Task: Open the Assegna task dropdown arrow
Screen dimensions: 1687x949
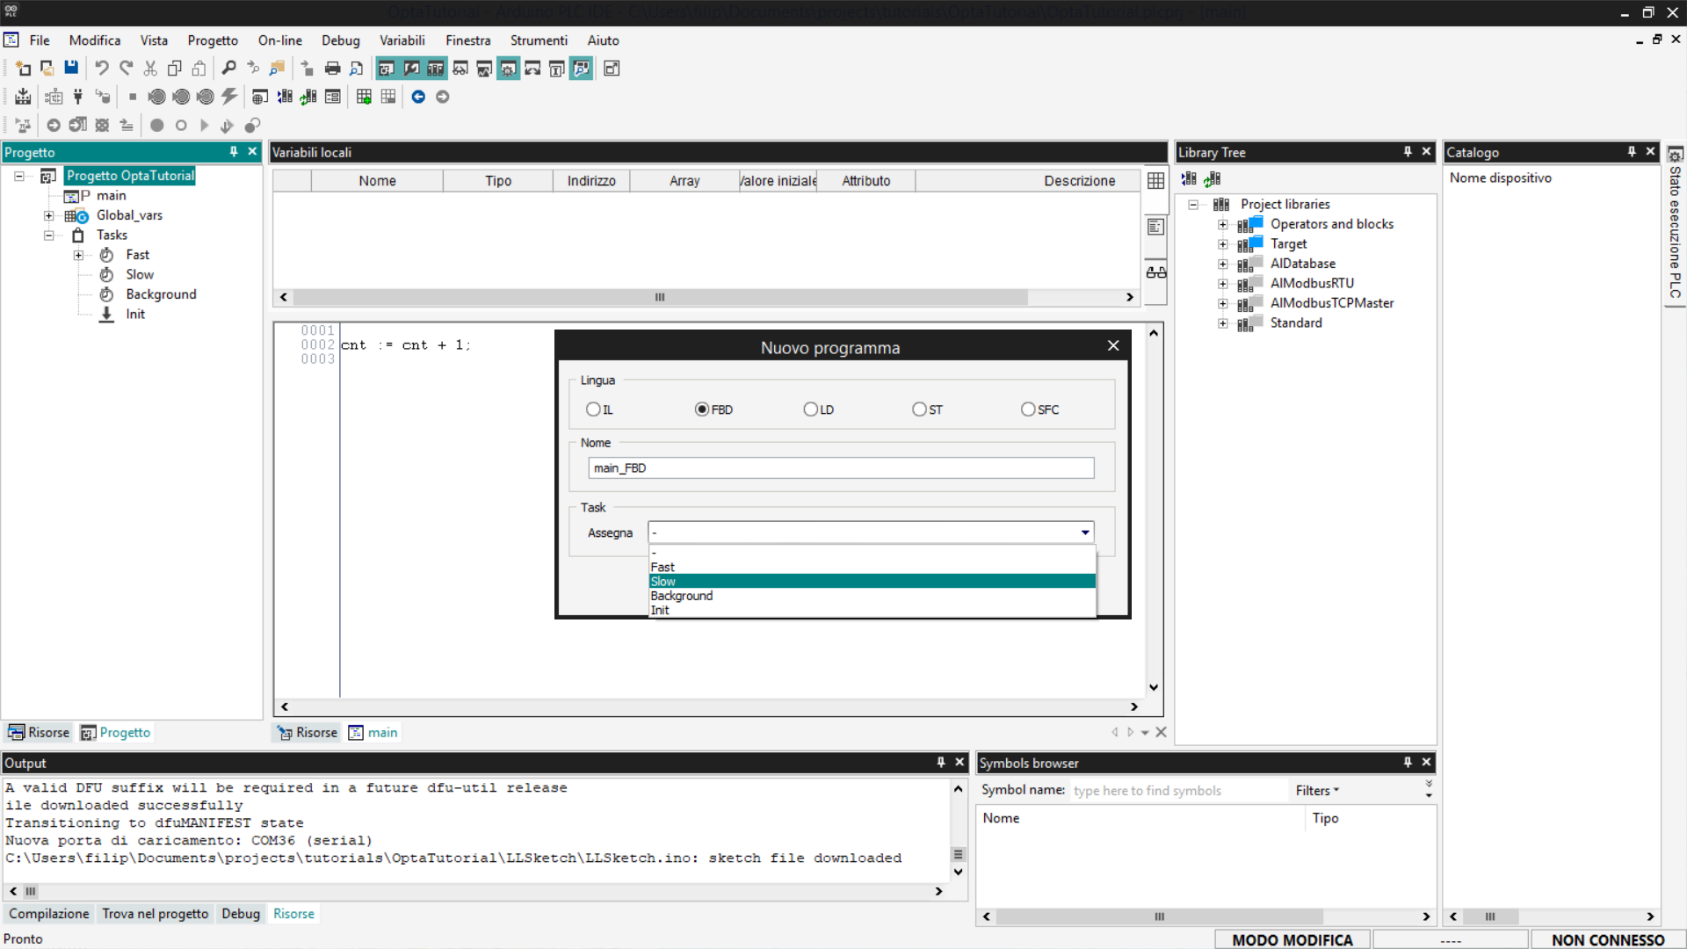Action: pyautogui.click(x=1085, y=532)
